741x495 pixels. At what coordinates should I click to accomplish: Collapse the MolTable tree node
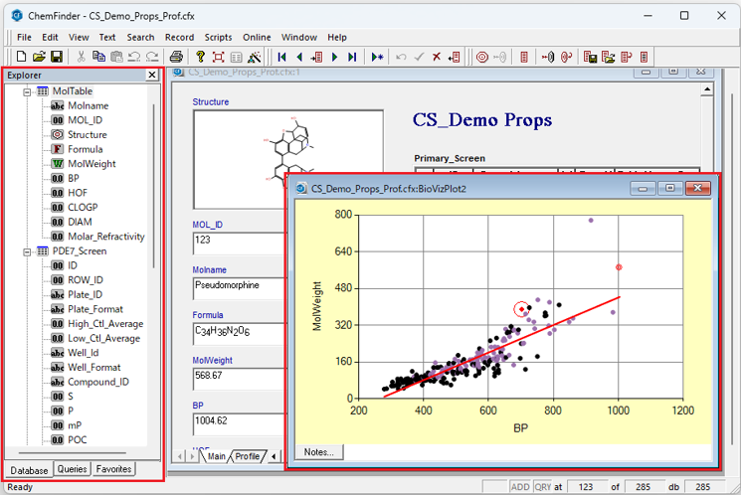click(27, 91)
